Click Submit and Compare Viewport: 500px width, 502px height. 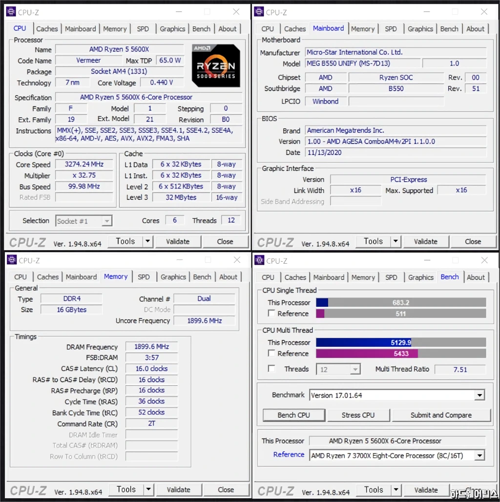(441, 415)
